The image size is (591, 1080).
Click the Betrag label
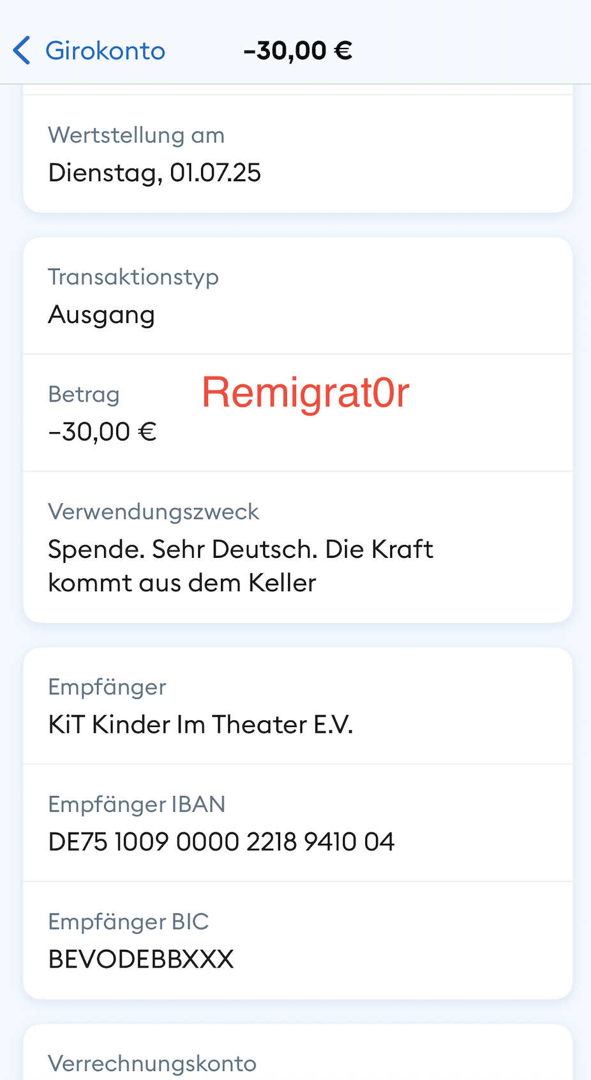tap(84, 394)
